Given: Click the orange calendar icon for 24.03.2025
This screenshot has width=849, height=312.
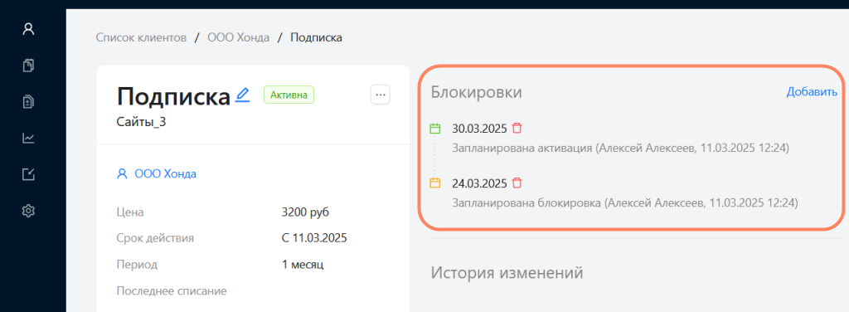Looking at the screenshot, I should click(x=435, y=183).
